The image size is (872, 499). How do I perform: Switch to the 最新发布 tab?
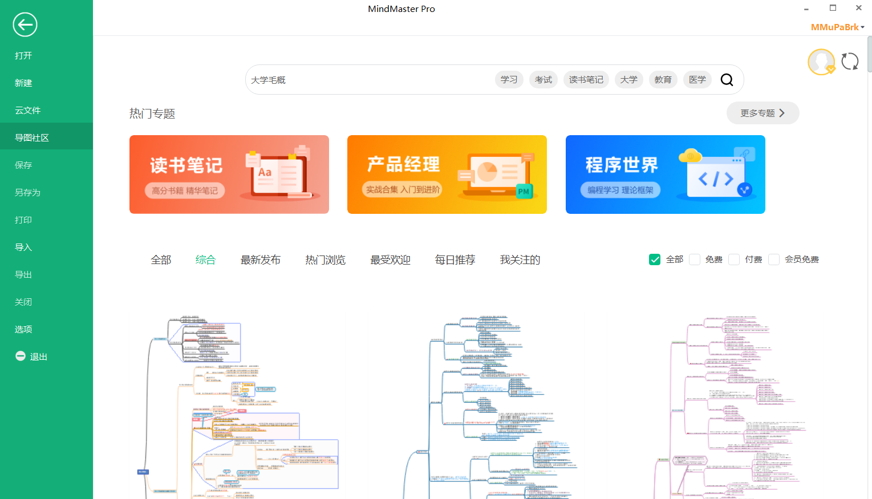[x=261, y=260]
